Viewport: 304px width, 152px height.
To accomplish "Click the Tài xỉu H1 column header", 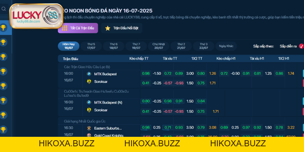I will click(257, 59).
